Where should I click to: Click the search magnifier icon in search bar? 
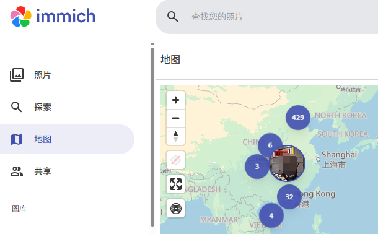[x=173, y=17]
